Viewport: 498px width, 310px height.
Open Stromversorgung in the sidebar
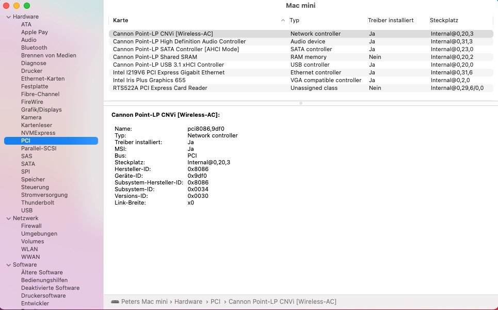[44, 195]
